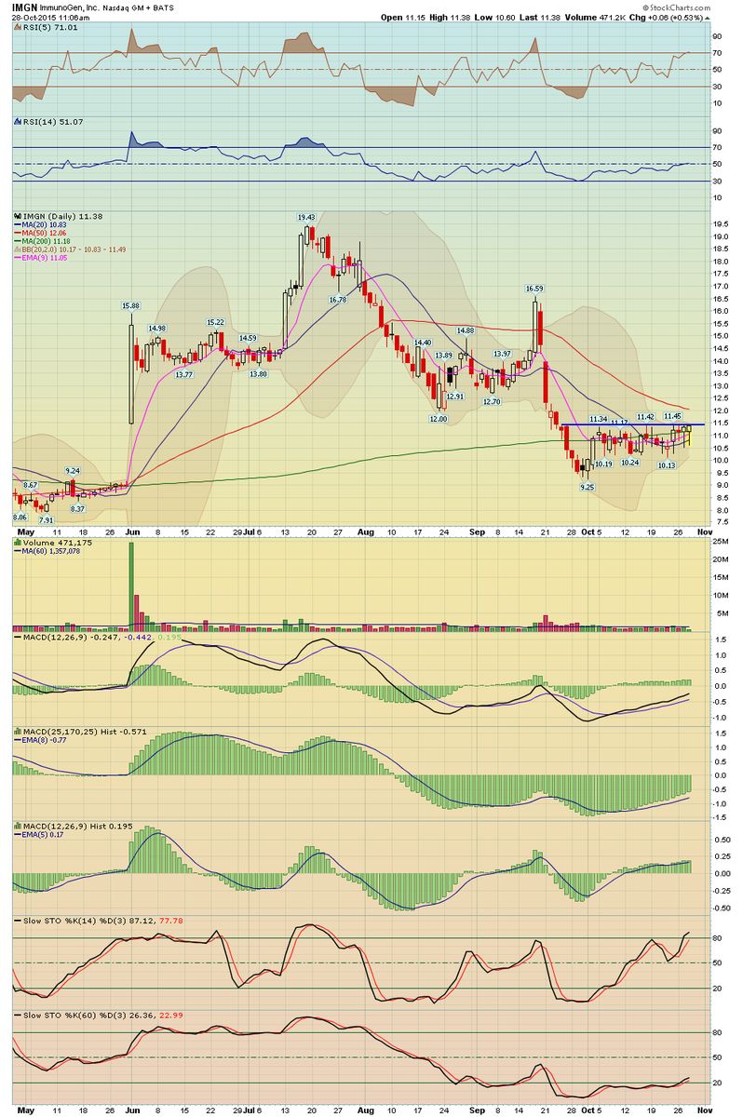Click the 16.59 September high label
This screenshot has width=743, height=1117.
(x=534, y=289)
